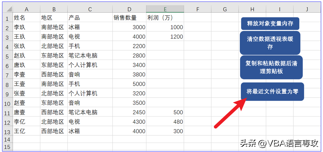This screenshot has height=152, width=323.
Task: Select profit cell 480
Action: [x=165, y=122]
